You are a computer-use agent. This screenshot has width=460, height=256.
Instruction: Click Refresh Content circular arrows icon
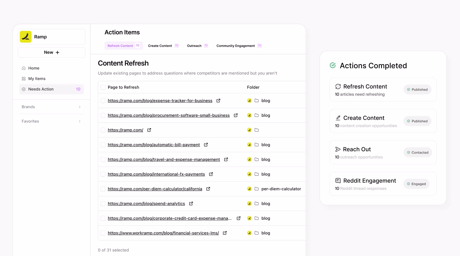pyautogui.click(x=338, y=86)
